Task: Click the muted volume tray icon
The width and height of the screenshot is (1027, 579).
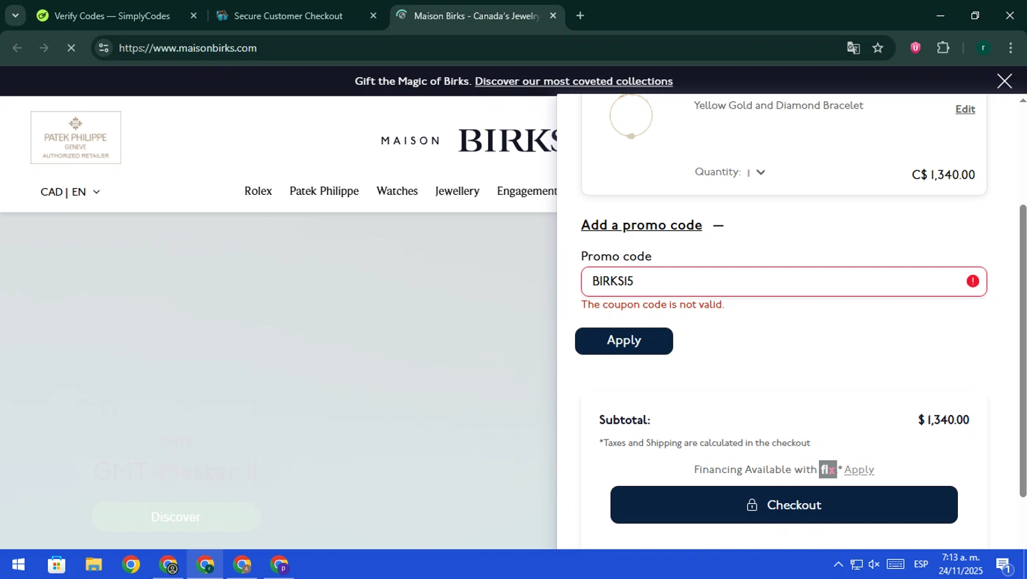Action: pyautogui.click(x=874, y=565)
